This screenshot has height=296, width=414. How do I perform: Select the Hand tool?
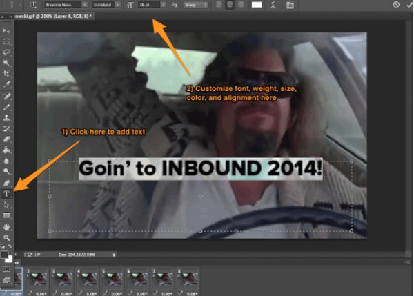click(6, 227)
